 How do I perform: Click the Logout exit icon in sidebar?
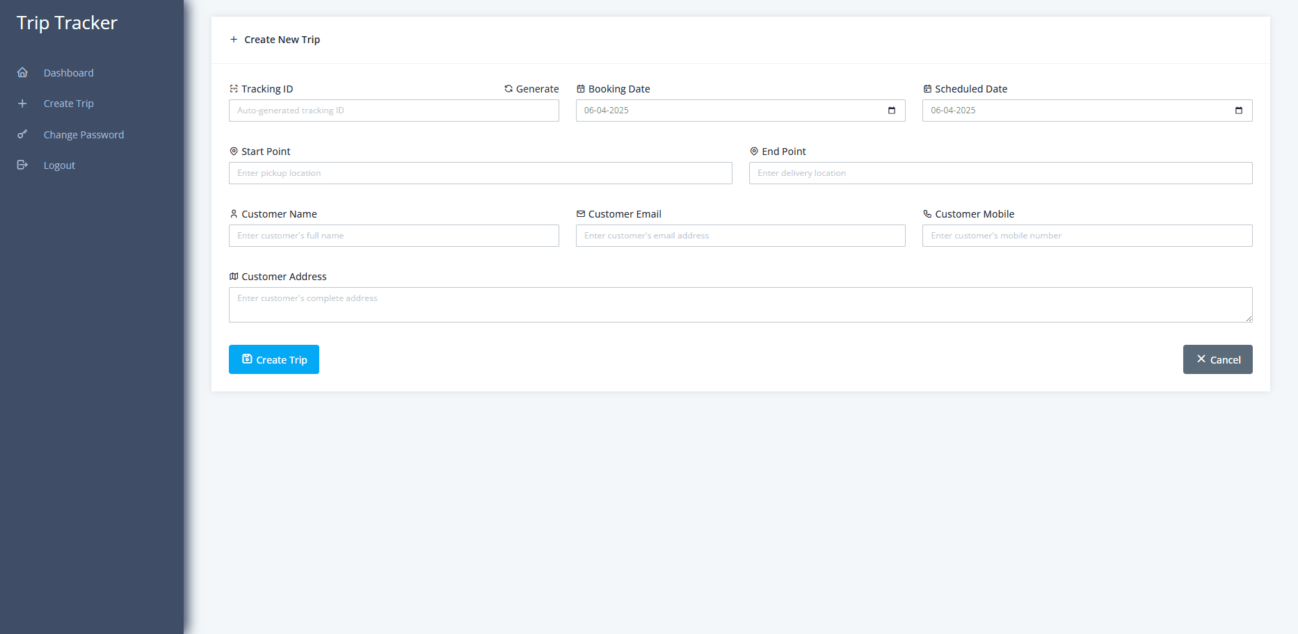click(22, 165)
